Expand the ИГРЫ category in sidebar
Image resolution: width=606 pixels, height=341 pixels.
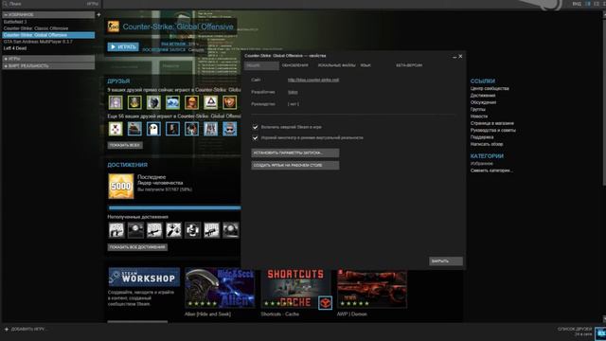click(x=48, y=59)
